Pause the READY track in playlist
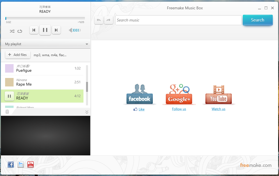 point(9,96)
